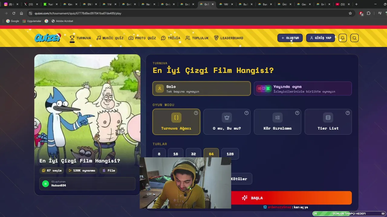
Task: Click the Günlük Takipçi Hedefi progress bar
Action: pyautogui.click(x=349, y=214)
